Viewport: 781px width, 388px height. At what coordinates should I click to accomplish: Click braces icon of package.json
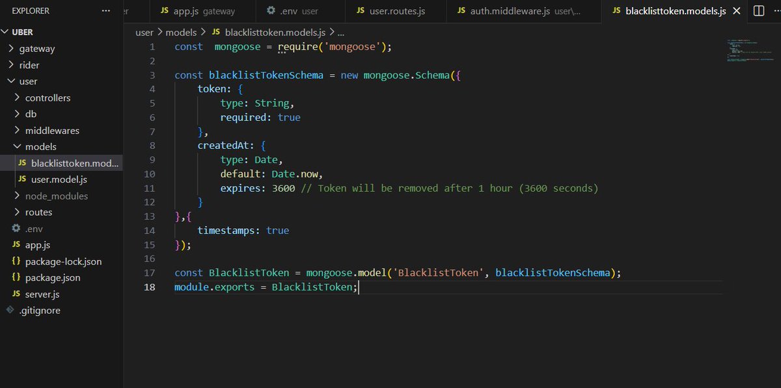[x=16, y=278]
